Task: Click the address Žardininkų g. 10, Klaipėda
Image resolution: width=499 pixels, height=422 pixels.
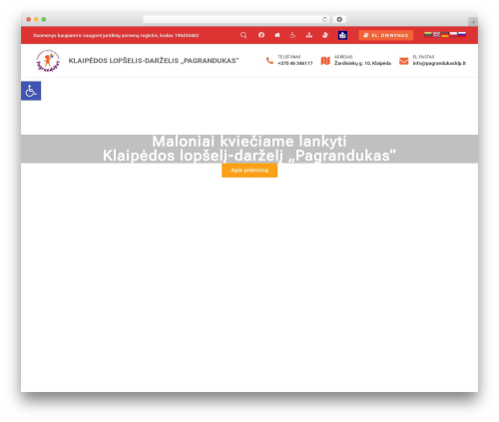Action: (x=362, y=63)
